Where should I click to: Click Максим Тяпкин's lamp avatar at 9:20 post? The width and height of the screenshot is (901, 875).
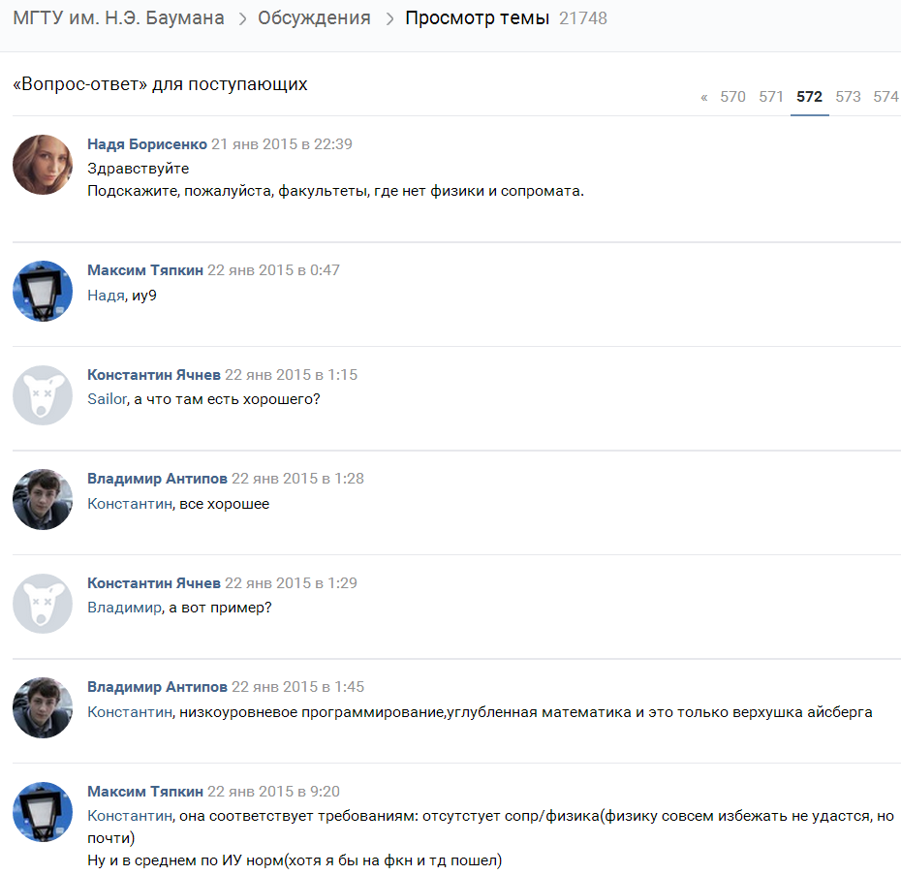[43, 812]
